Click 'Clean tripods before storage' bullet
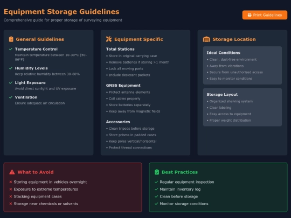 (130, 129)
